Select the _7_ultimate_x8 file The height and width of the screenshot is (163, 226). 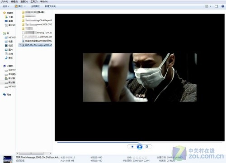[37, 37]
